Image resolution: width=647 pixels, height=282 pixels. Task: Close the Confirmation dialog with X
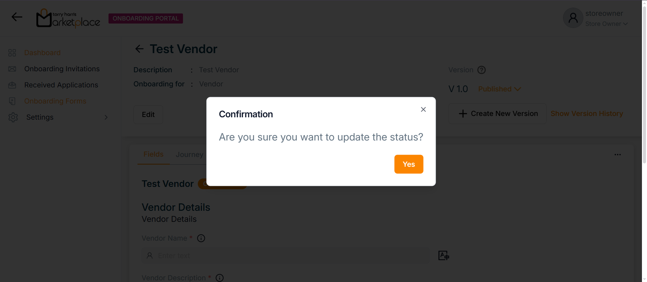click(423, 109)
